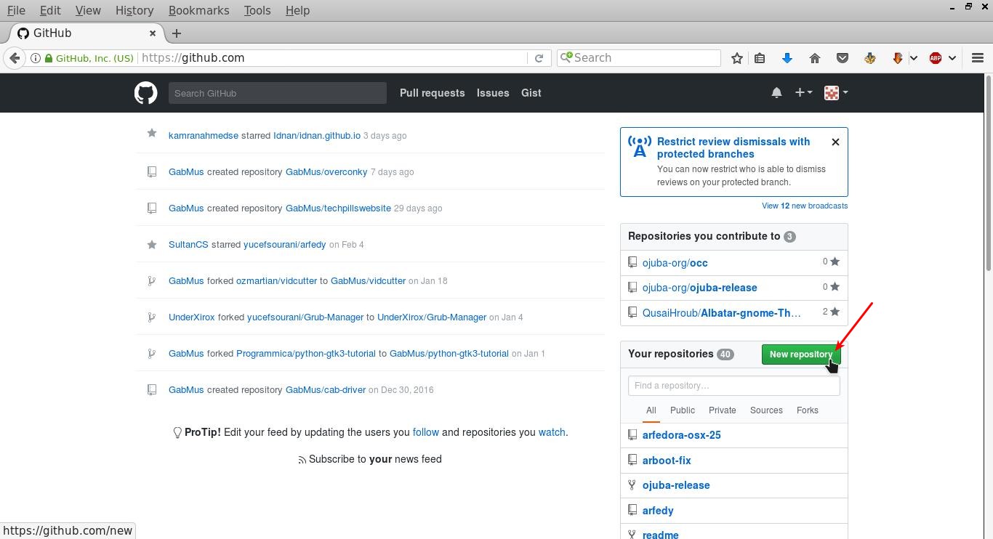Open GabMus/overconky repository link
Screen dimensions: 993x539
pos(326,172)
